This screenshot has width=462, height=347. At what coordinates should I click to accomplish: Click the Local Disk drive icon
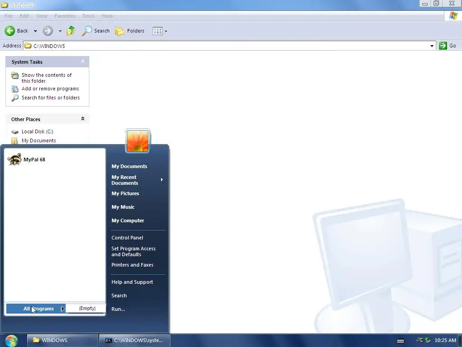(x=15, y=132)
